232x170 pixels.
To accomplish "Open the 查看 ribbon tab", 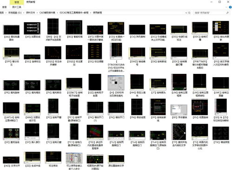I will point(4,7).
